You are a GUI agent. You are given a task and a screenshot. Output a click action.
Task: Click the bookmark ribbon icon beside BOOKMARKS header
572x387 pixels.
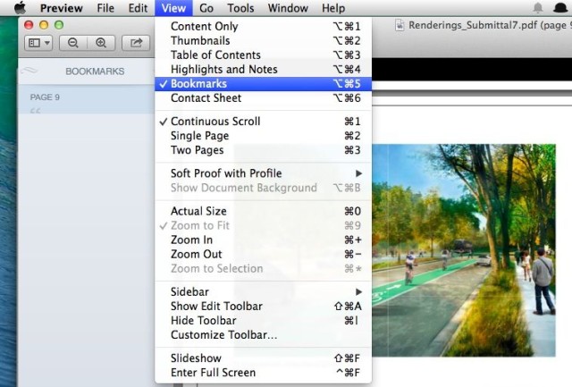(x=31, y=71)
